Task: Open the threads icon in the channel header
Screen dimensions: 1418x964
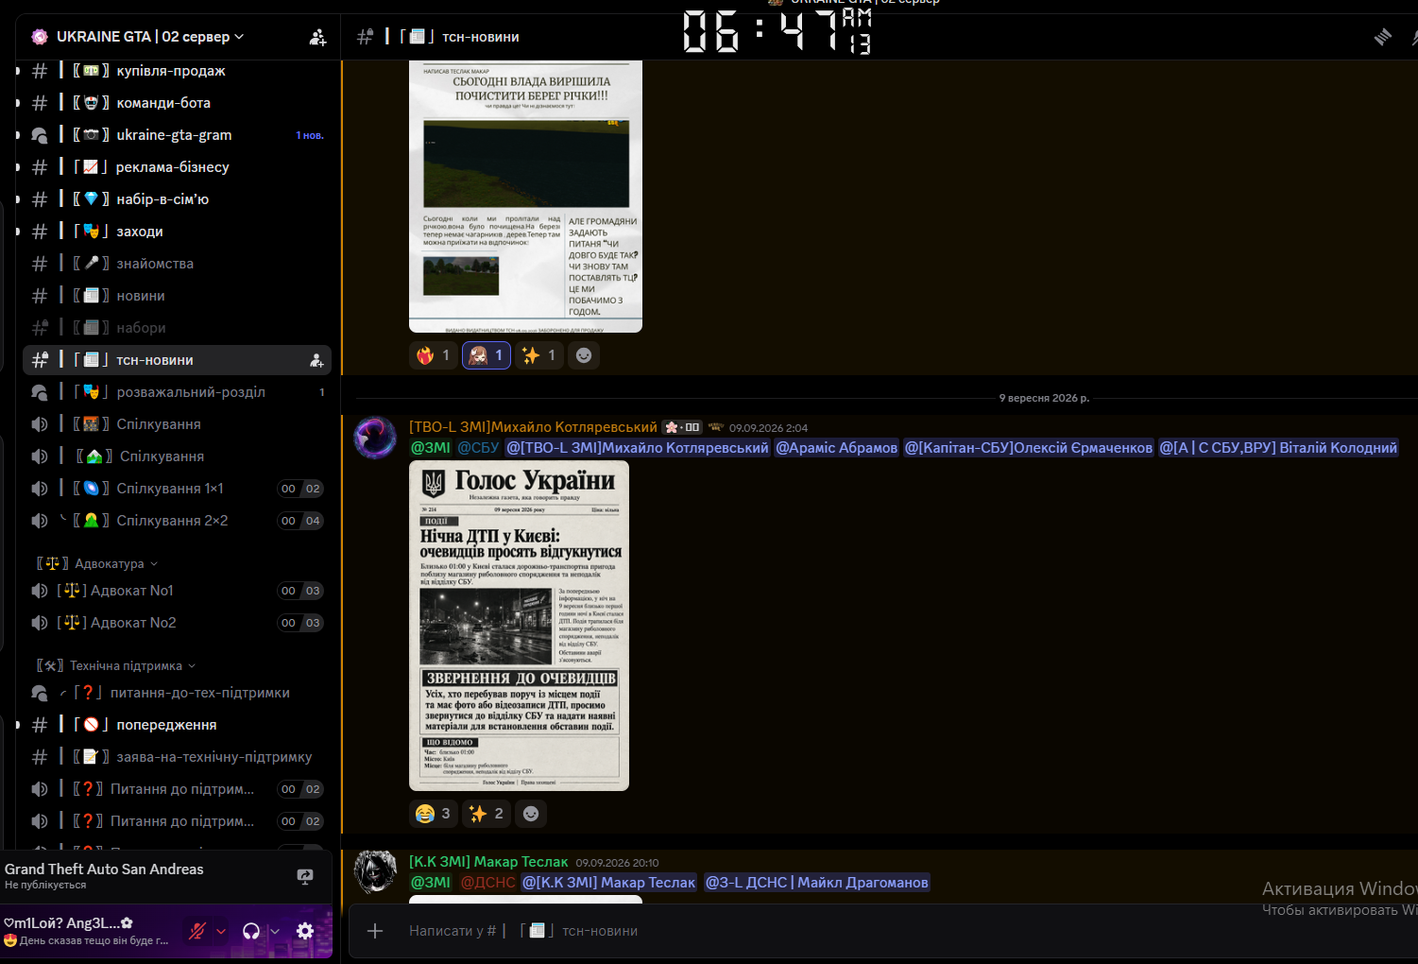Action: (1383, 37)
